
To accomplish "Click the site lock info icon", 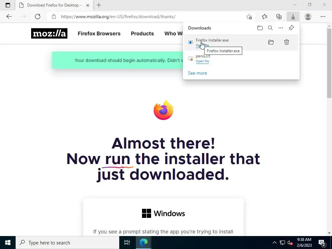I will coord(54,17).
